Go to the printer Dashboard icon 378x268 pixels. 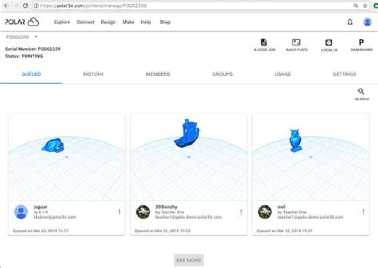[361, 43]
